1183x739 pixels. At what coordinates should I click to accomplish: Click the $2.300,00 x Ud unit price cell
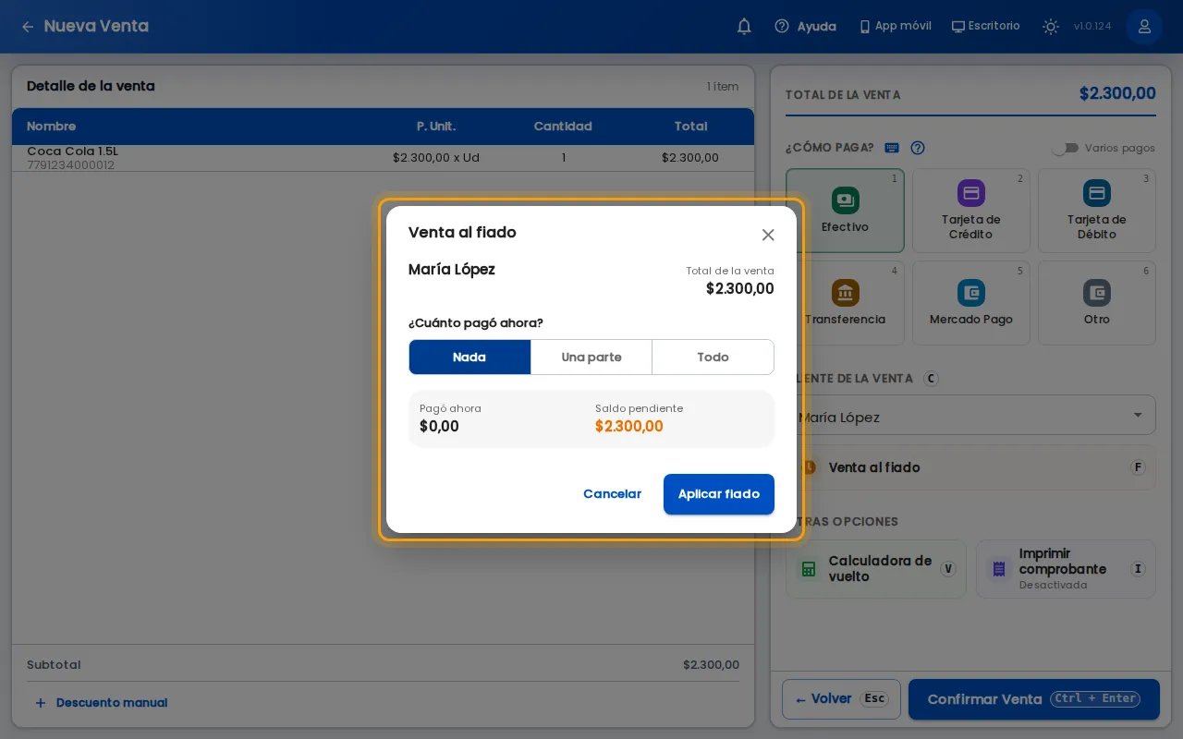coord(436,158)
